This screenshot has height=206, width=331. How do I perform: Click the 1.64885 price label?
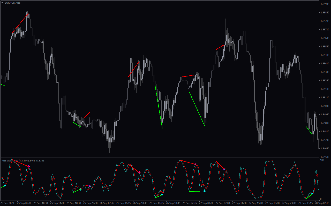(325, 123)
